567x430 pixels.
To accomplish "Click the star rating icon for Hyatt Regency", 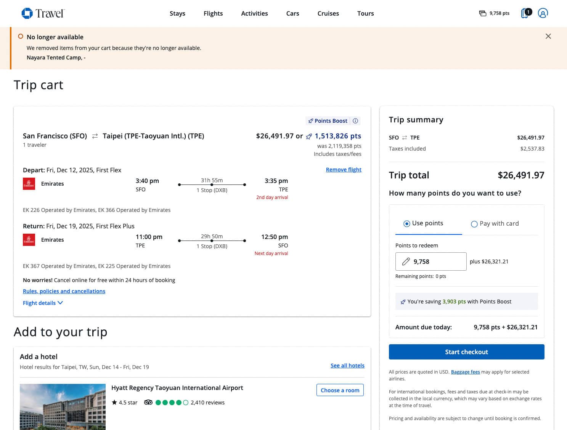I will pyautogui.click(x=114, y=402).
